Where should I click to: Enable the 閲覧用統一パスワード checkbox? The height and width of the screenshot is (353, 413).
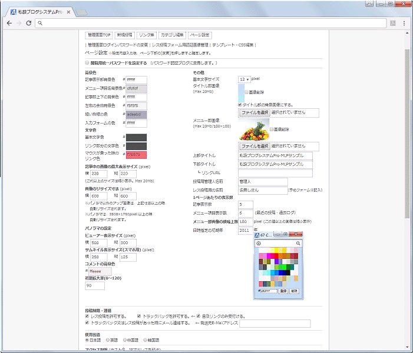click(x=87, y=62)
